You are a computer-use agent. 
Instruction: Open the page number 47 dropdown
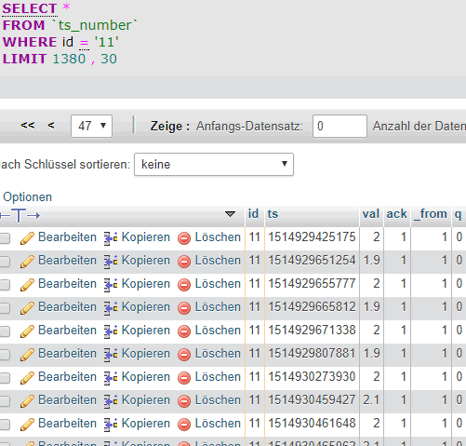click(x=91, y=126)
